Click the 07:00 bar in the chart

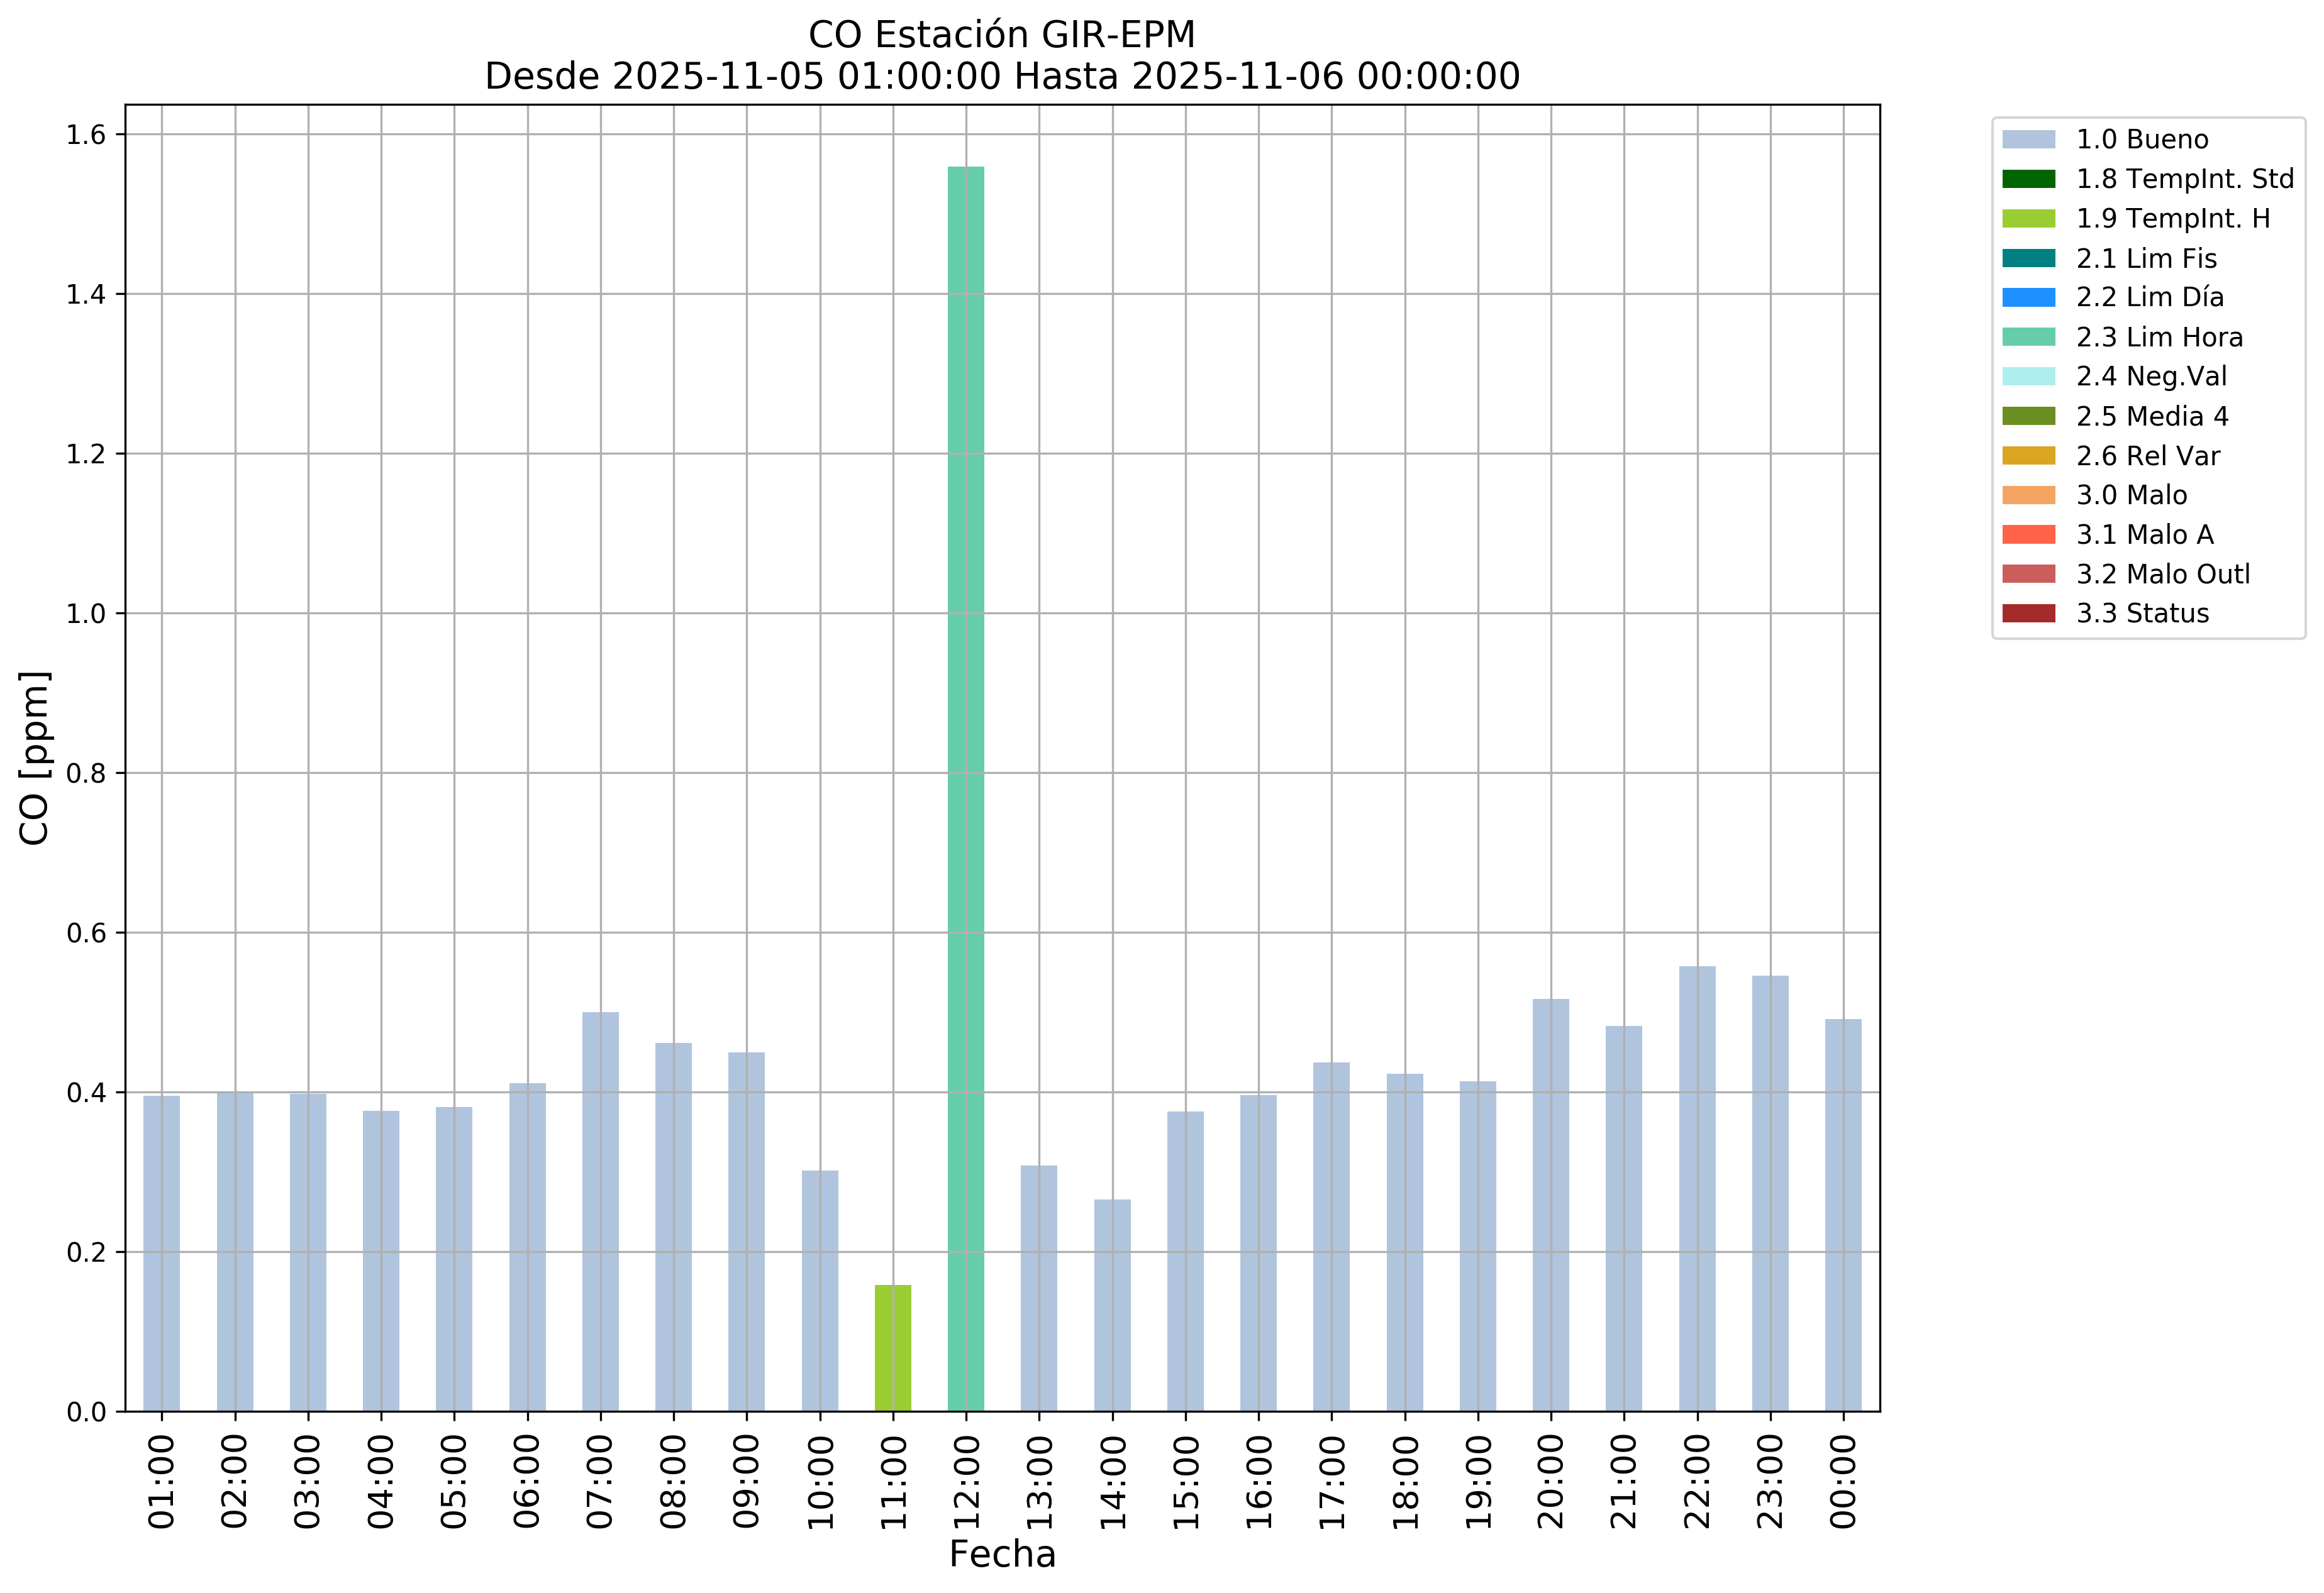point(601,1212)
